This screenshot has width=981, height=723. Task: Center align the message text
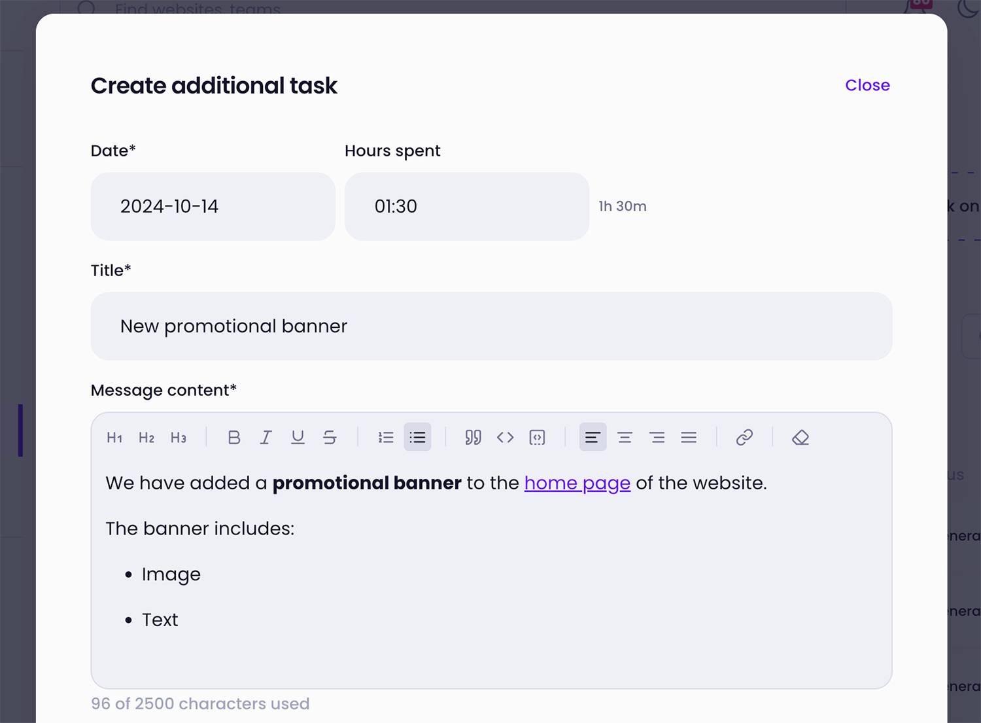625,437
